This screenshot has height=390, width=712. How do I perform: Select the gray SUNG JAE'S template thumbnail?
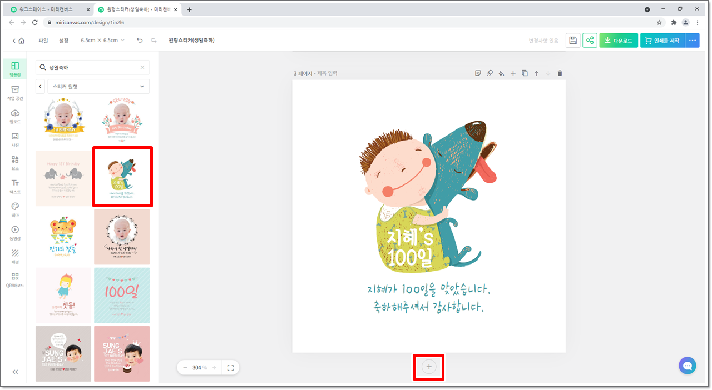click(x=63, y=353)
